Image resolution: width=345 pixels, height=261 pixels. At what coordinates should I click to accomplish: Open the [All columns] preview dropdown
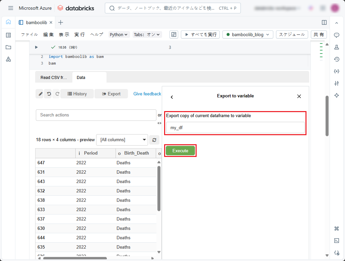click(122, 140)
